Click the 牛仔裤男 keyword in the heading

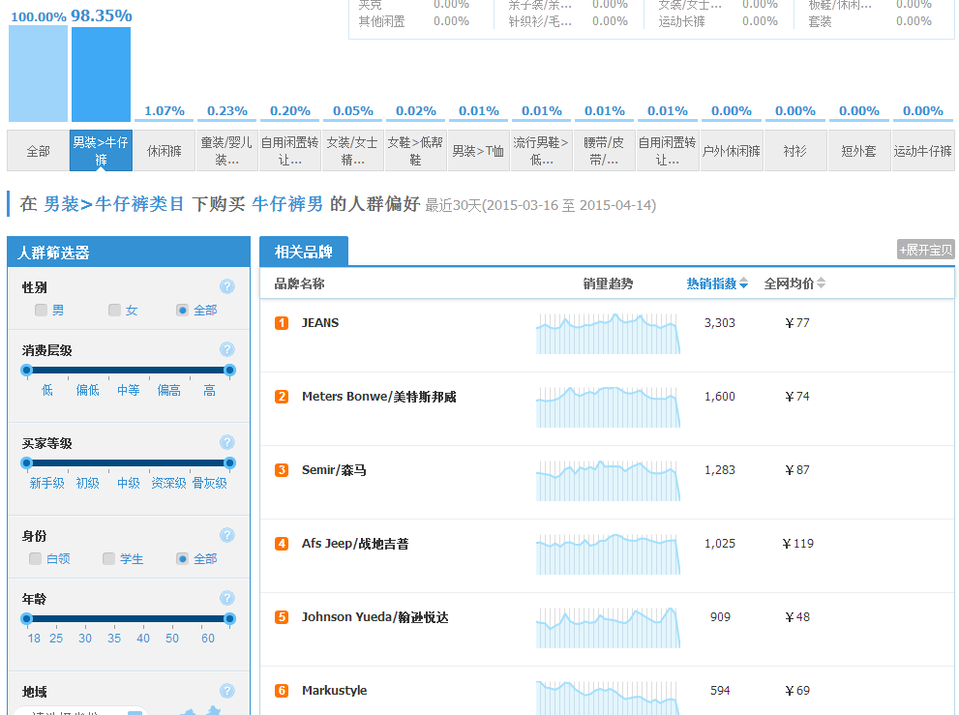click(x=287, y=204)
